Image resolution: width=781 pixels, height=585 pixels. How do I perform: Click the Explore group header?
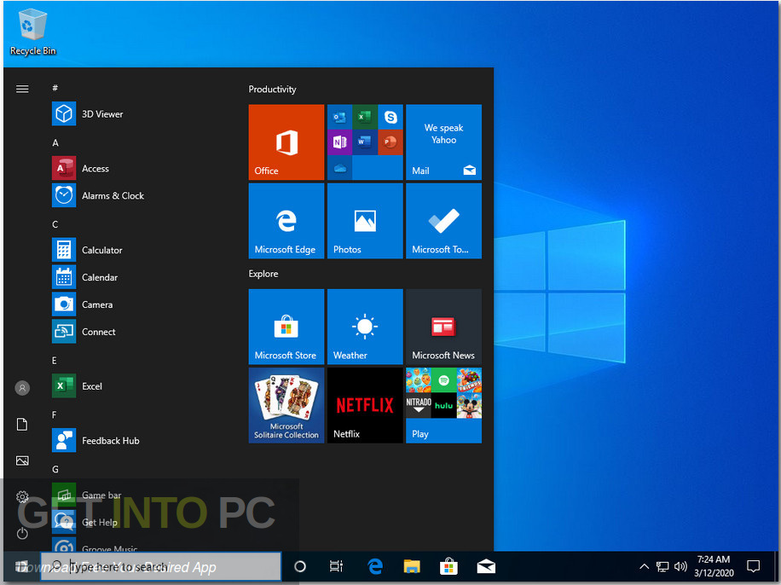pos(263,274)
